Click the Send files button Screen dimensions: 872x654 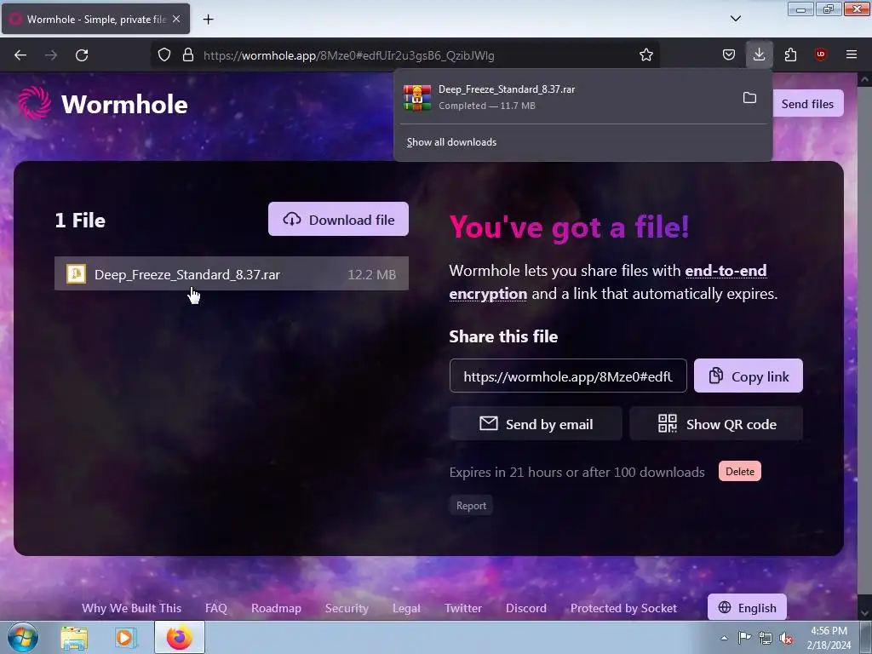point(807,103)
